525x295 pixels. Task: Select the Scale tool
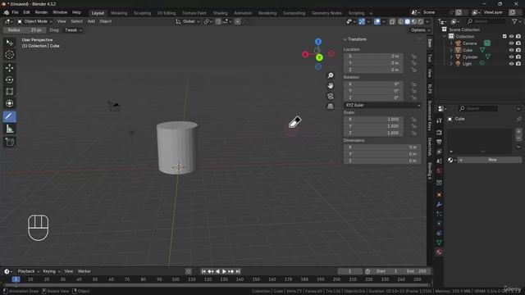coord(9,91)
